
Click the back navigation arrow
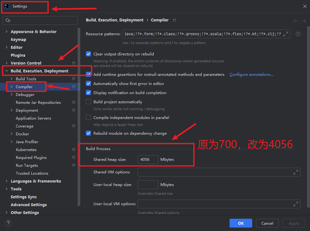click(295, 21)
